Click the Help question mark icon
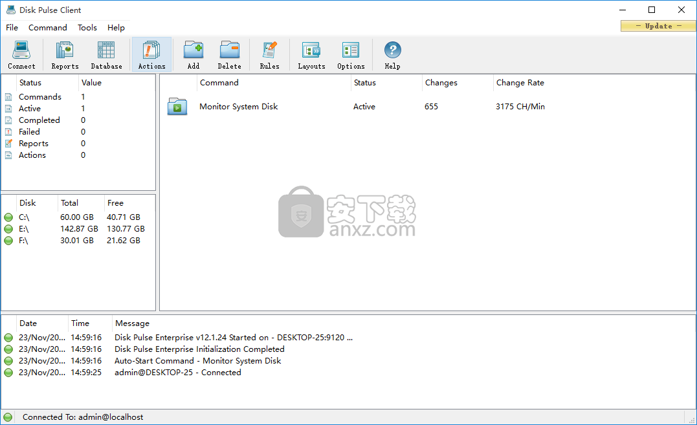This screenshot has height=425, width=697. [x=392, y=50]
